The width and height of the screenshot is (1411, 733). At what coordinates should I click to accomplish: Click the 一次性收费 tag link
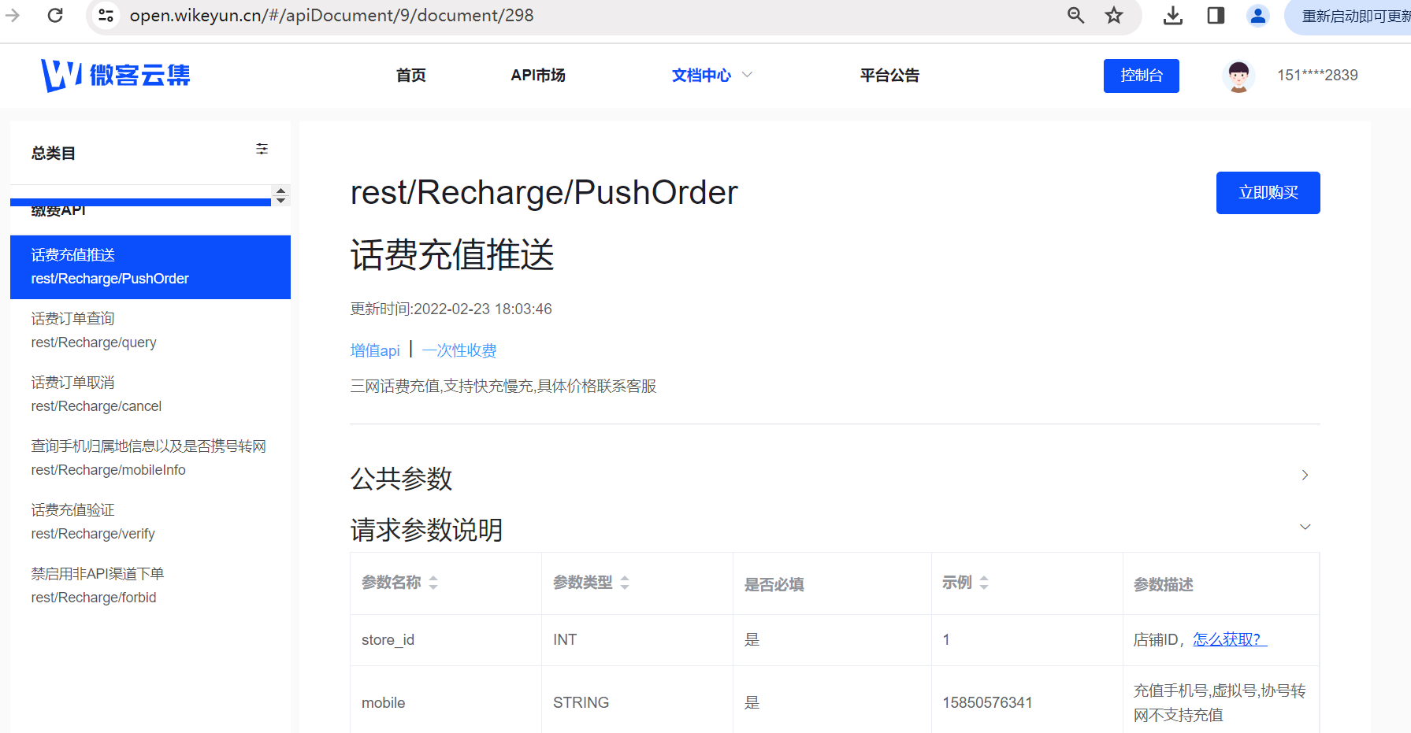[459, 350]
